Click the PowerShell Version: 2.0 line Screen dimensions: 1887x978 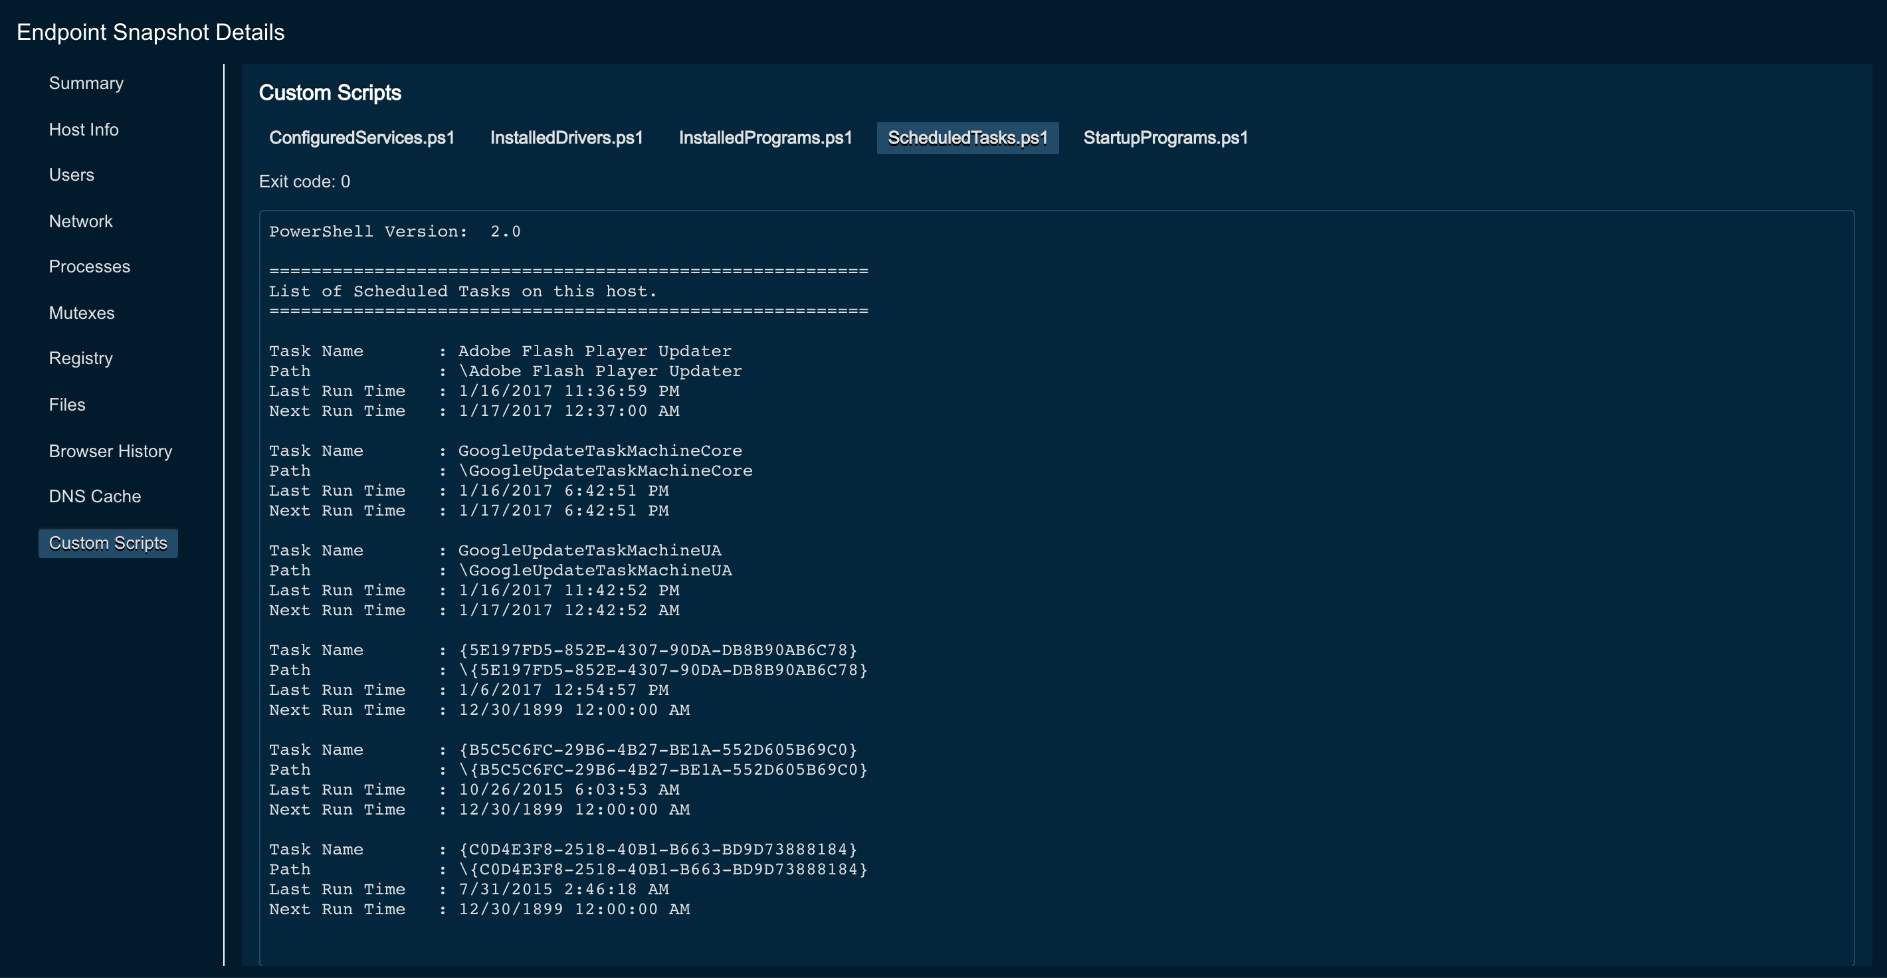coord(395,231)
